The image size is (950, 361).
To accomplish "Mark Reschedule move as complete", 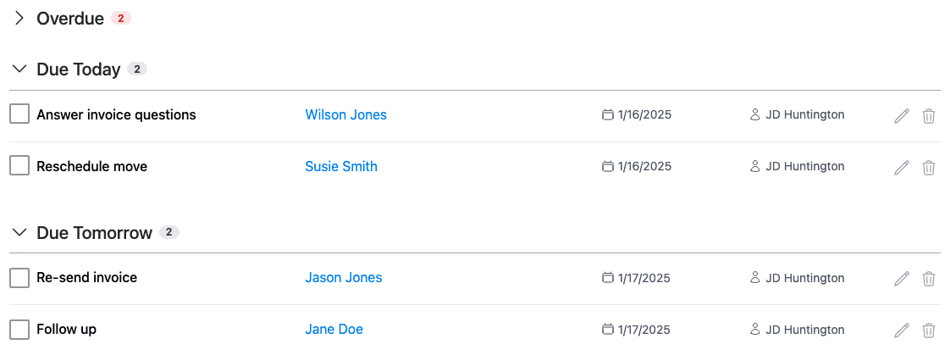I will coord(19,165).
